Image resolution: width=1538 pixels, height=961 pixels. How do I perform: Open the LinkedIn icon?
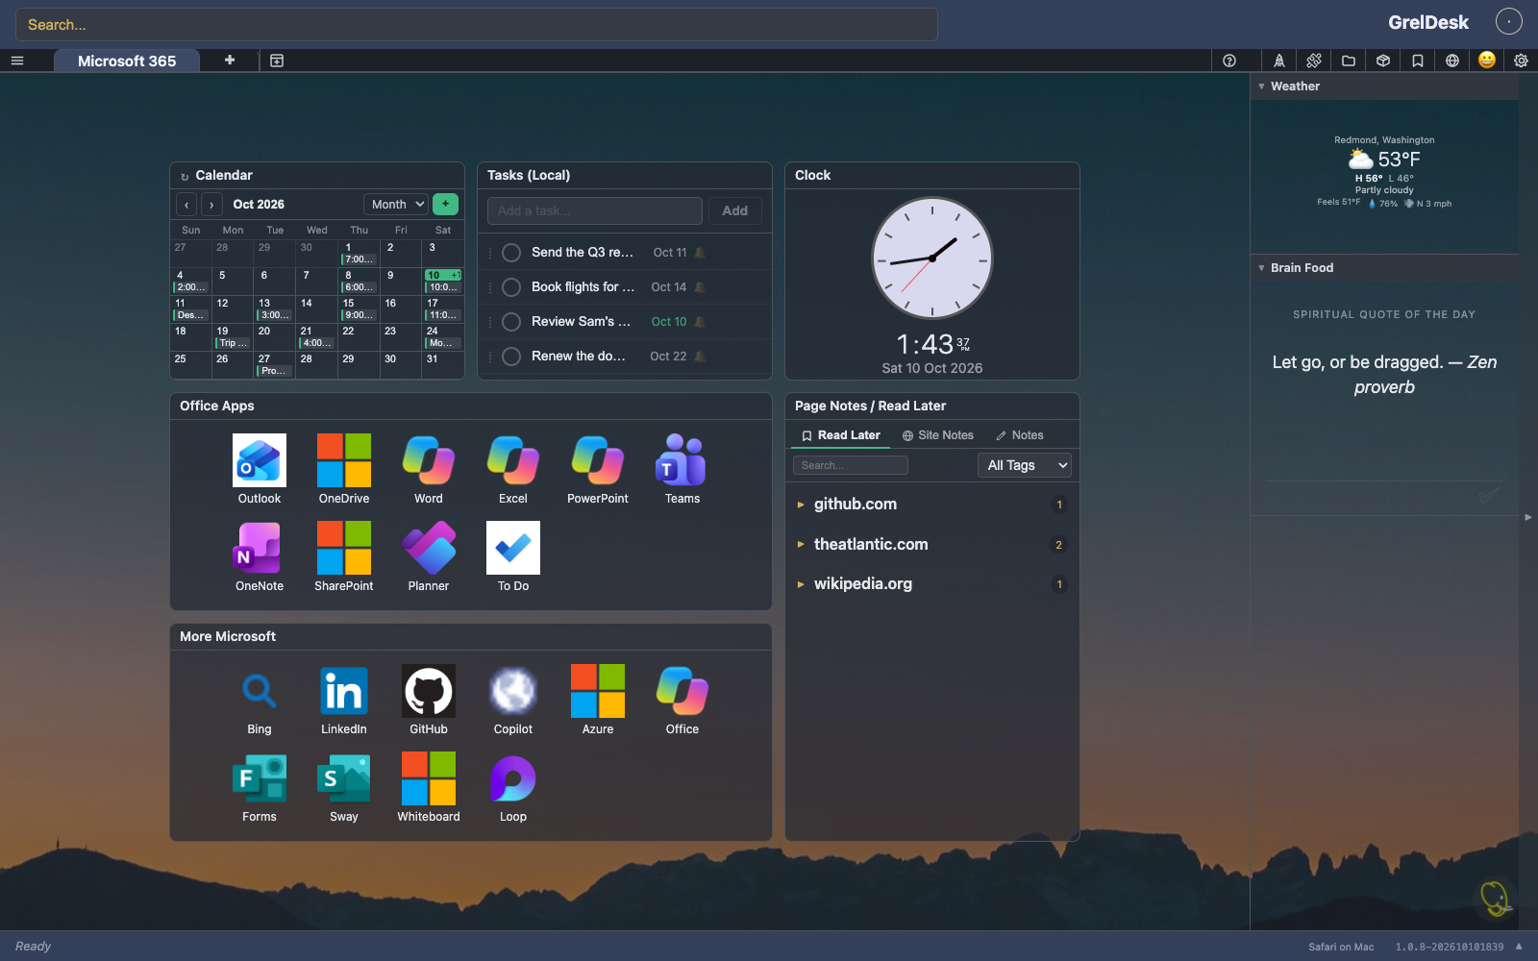click(344, 691)
